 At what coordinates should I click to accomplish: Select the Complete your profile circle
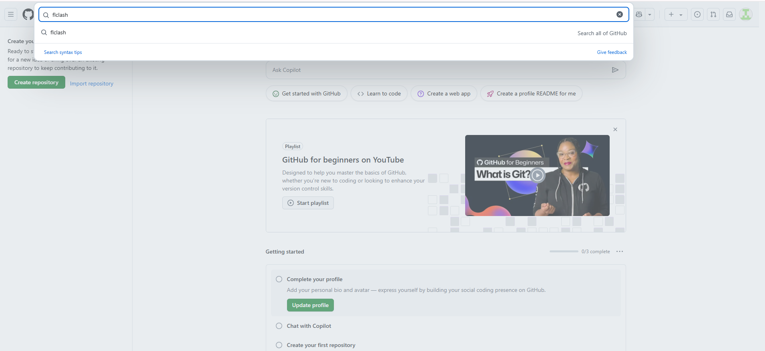coord(279,279)
